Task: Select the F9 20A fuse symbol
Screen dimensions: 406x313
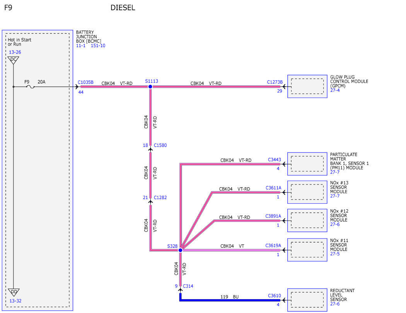Action: (31, 87)
